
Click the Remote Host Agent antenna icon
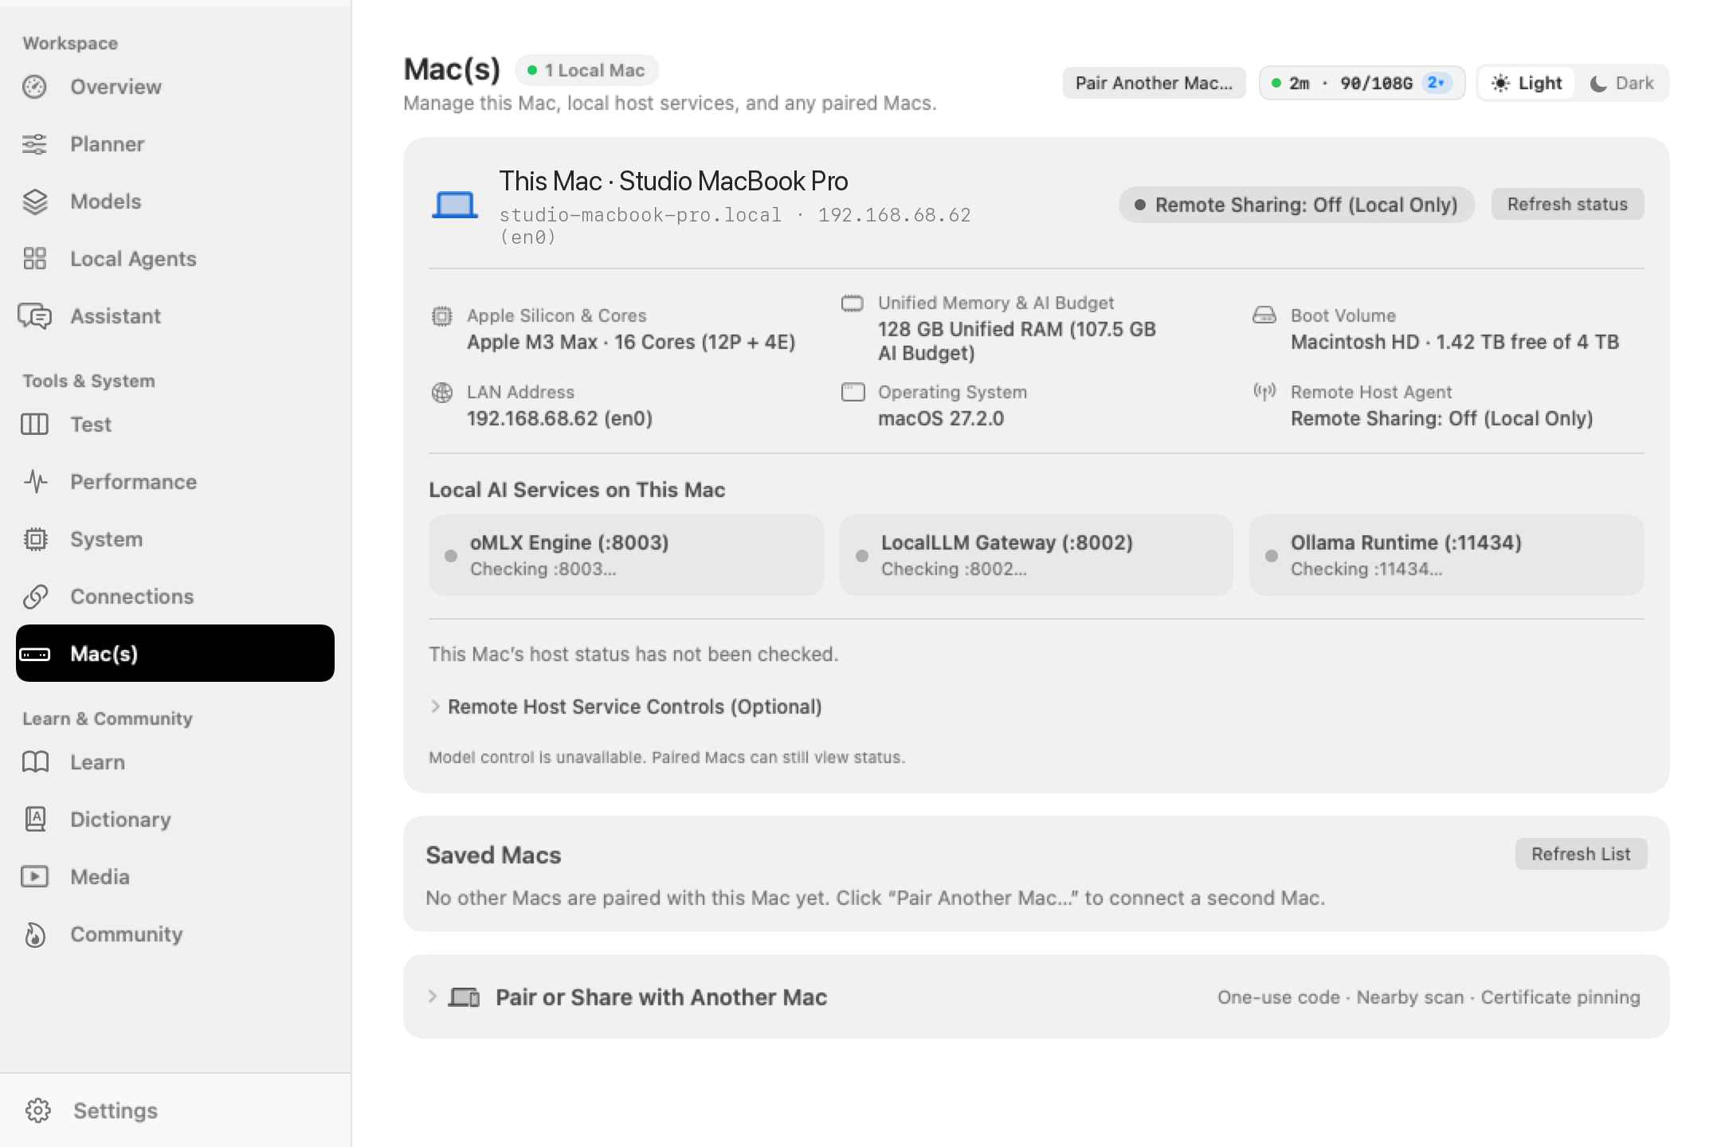click(x=1264, y=391)
